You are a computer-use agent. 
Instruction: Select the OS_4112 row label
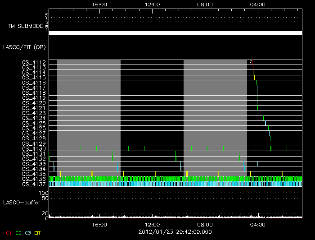(34, 62)
